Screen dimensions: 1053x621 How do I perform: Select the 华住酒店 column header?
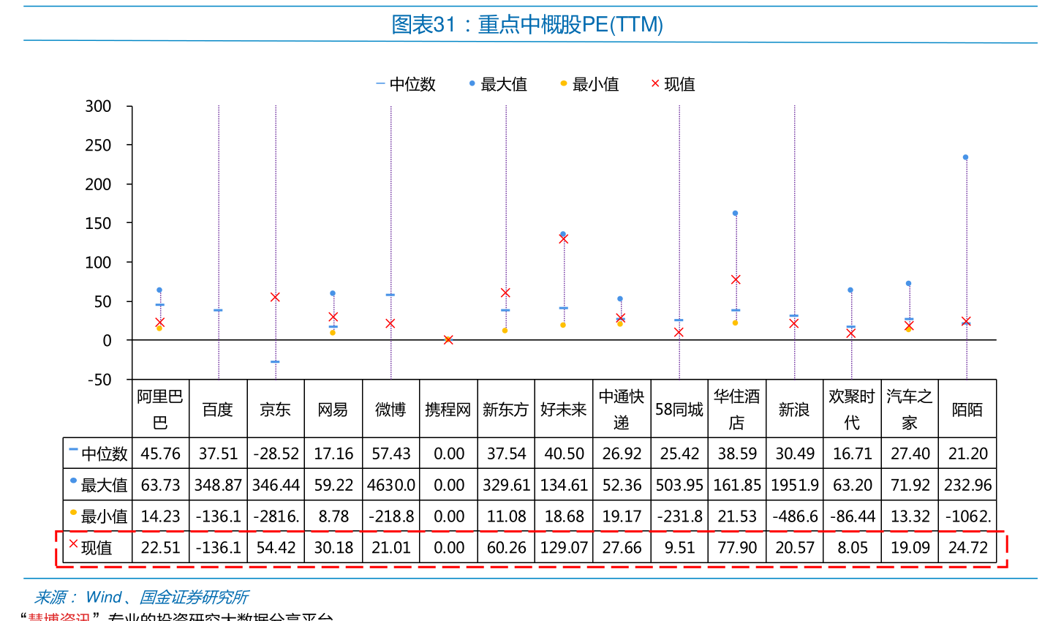pyautogui.click(x=737, y=410)
